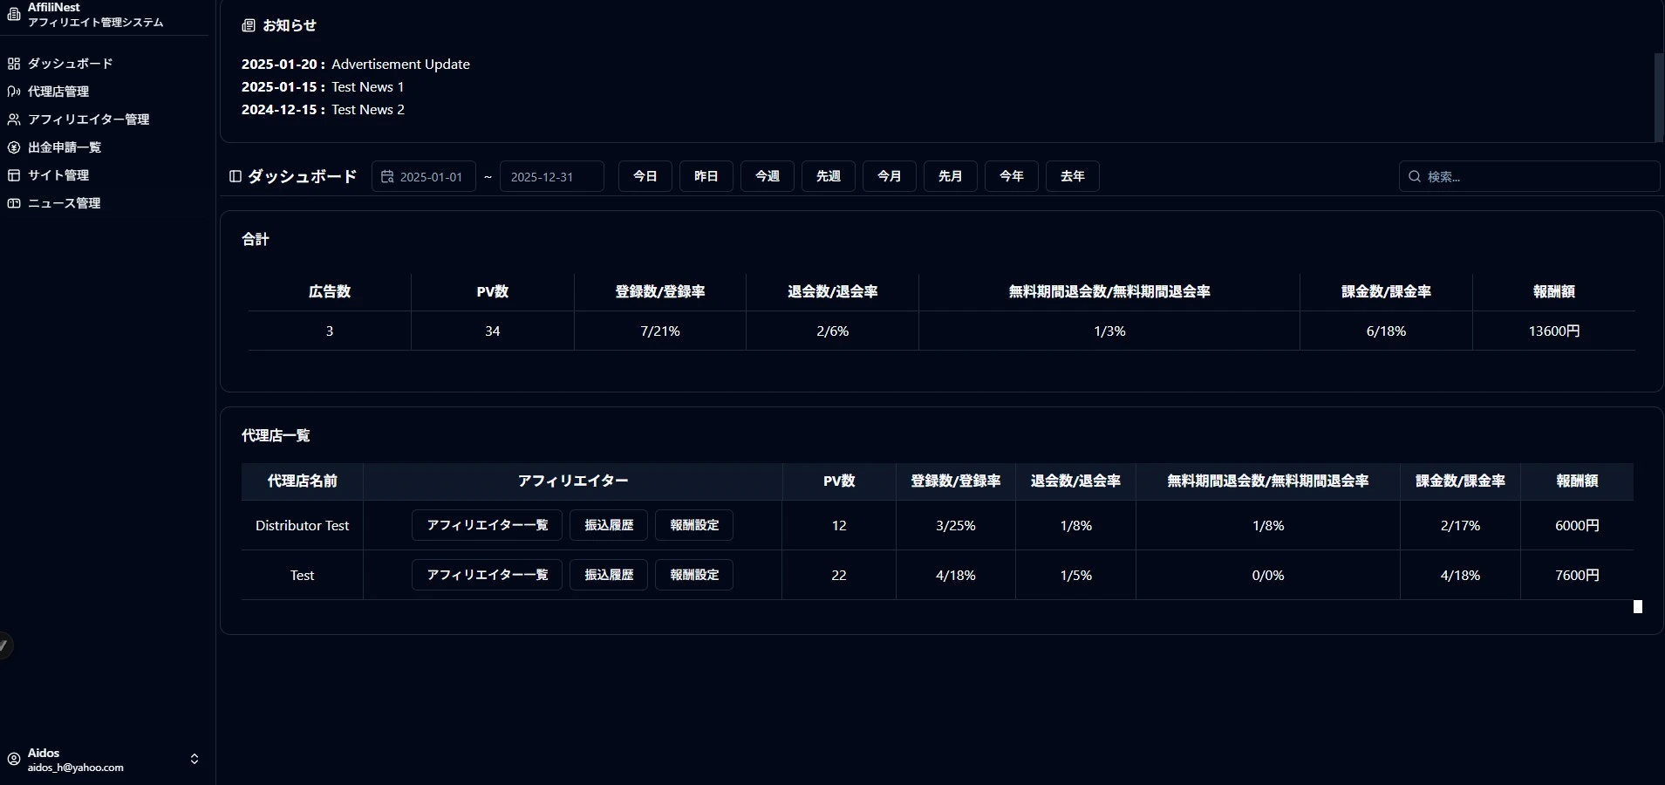This screenshot has height=785, width=1665.
Task: Select the 去年 period button
Action: point(1072,176)
